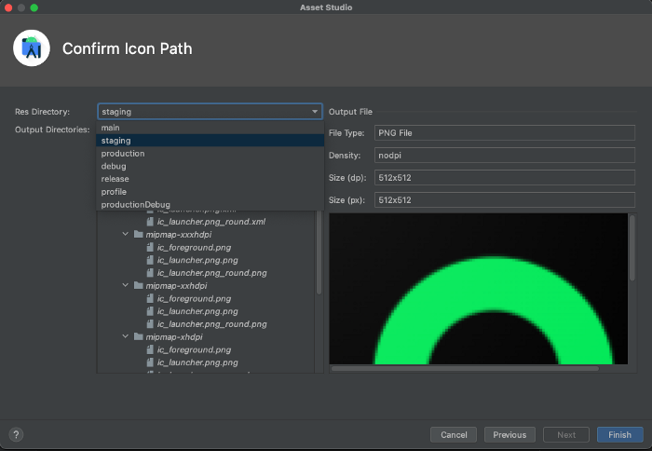Image resolution: width=652 pixels, height=451 pixels.
Task: Select the mipmap-xxxhdpi folder row
Action: 179,234
